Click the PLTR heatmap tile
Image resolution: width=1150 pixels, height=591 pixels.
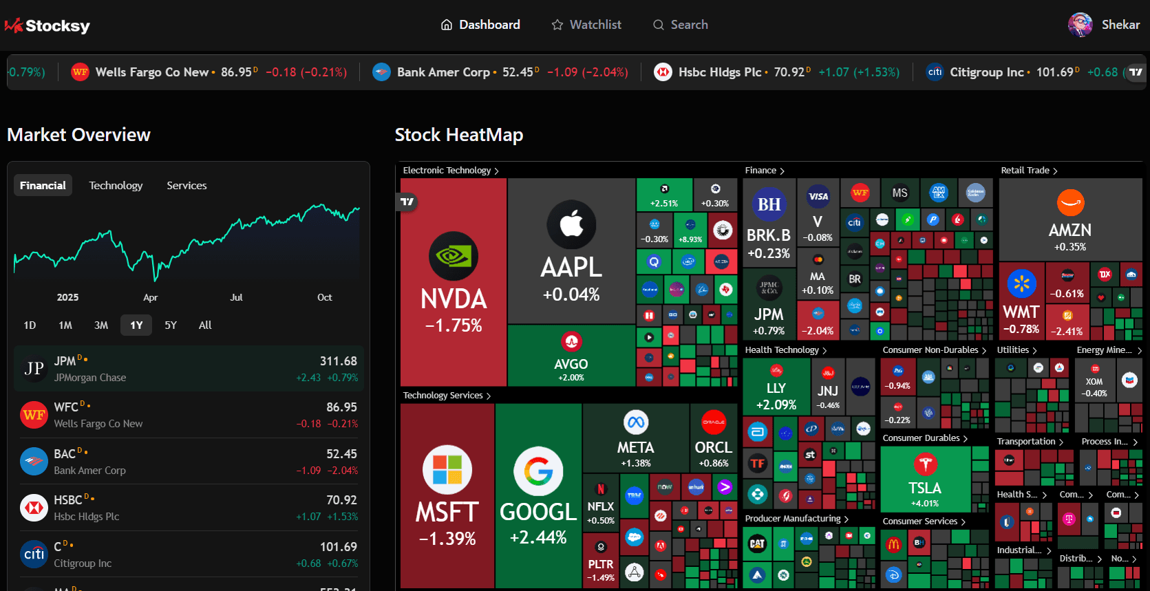pyautogui.click(x=601, y=561)
